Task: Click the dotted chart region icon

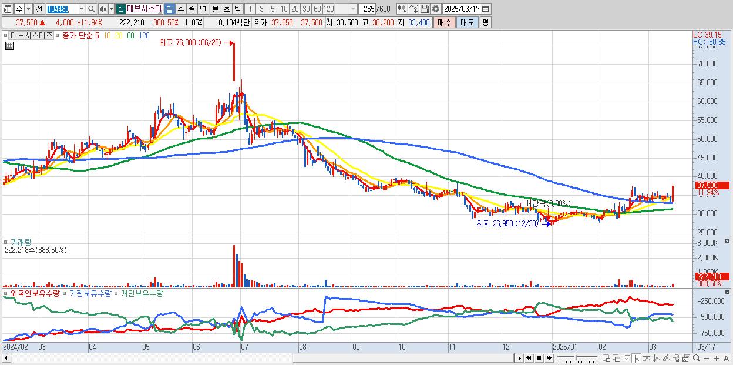Action: 626,358
